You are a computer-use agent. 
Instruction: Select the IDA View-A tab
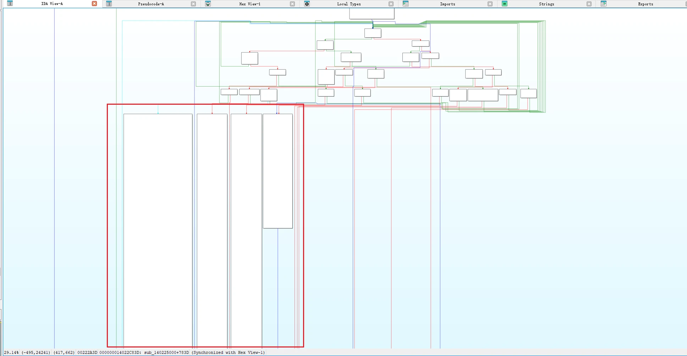(52, 4)
